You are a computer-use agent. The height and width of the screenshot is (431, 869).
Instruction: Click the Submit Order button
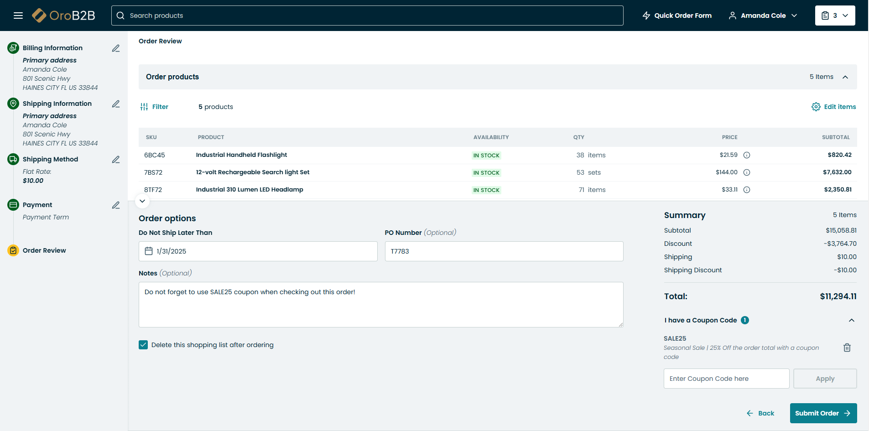point(823,413)
